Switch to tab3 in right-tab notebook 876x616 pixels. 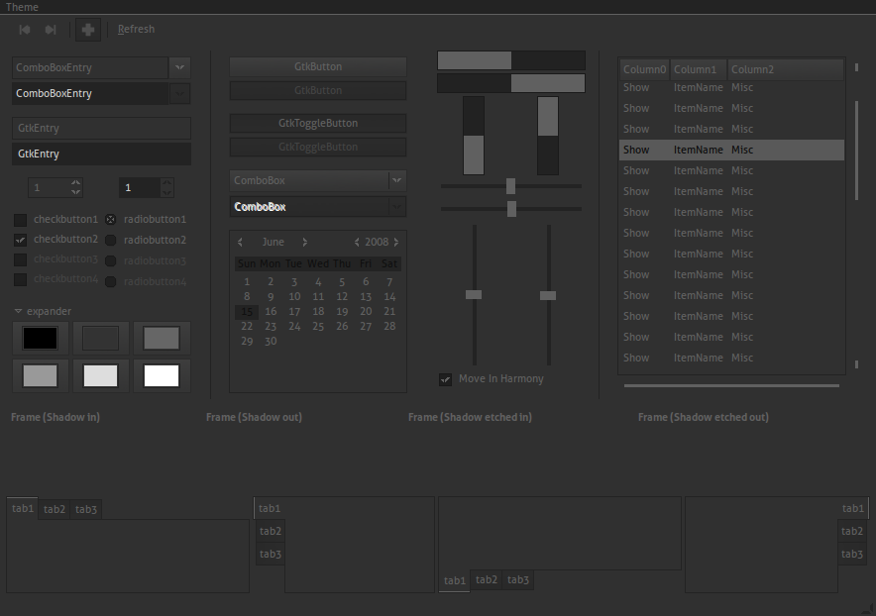852,554
